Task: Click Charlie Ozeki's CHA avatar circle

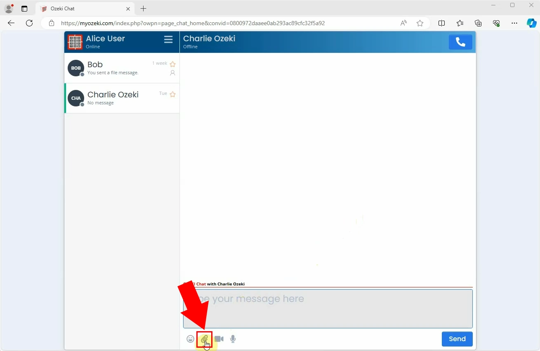Action: [76, 98]
